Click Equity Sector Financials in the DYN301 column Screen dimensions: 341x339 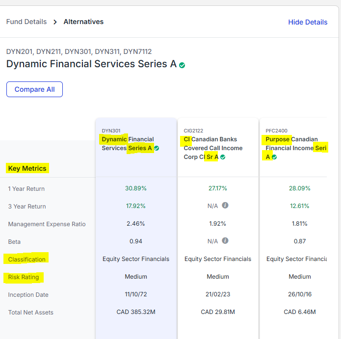pos(136,259)
